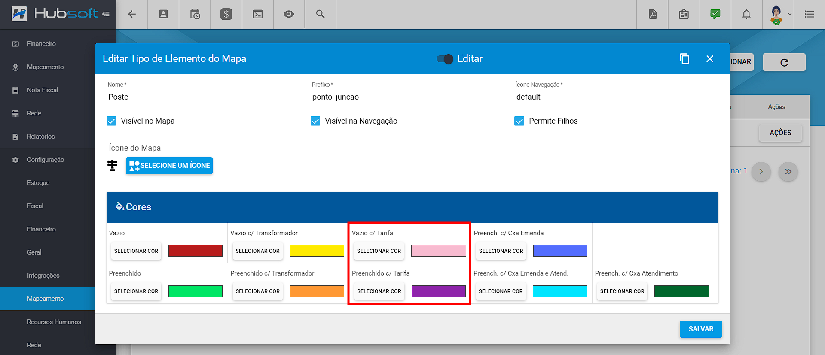Go to next page arrow
The image size is (825, 355).
point(761,172)
